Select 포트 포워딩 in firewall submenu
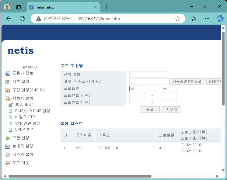The height and width of the screenshot is (180, 227). coord(25,105)
